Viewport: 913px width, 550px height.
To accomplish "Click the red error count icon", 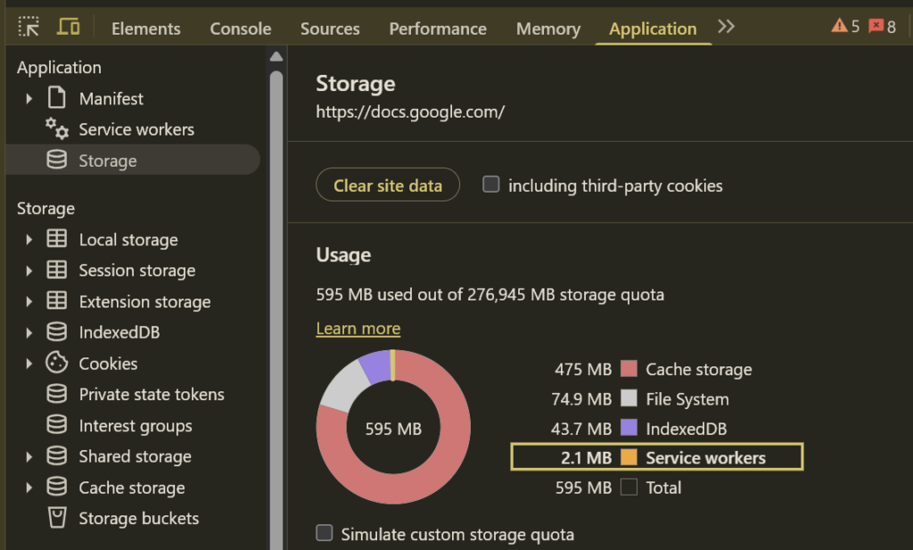I will click(x=882, y=27).
